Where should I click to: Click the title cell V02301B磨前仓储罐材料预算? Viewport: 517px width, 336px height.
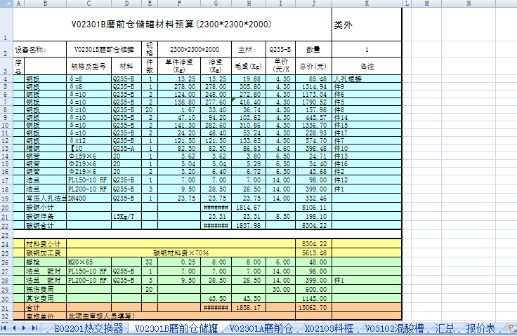(171, 25)
